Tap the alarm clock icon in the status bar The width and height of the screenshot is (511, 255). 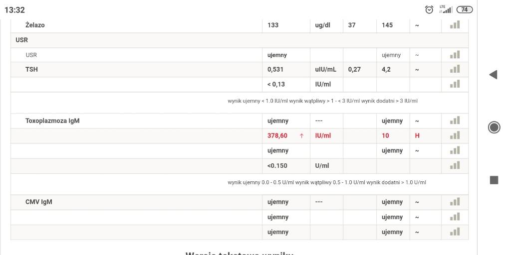coord(429,9)
